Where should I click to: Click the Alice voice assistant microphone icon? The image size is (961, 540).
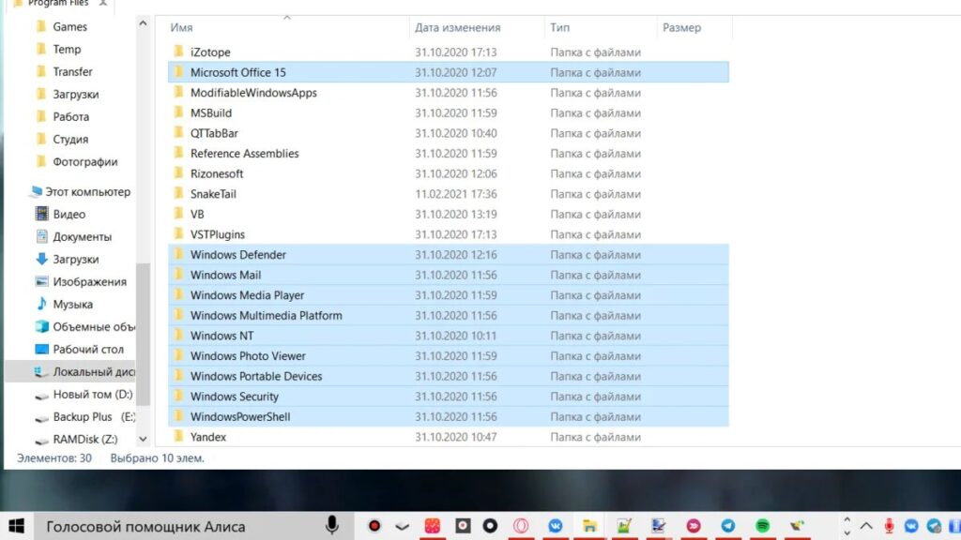click(332, 526)
